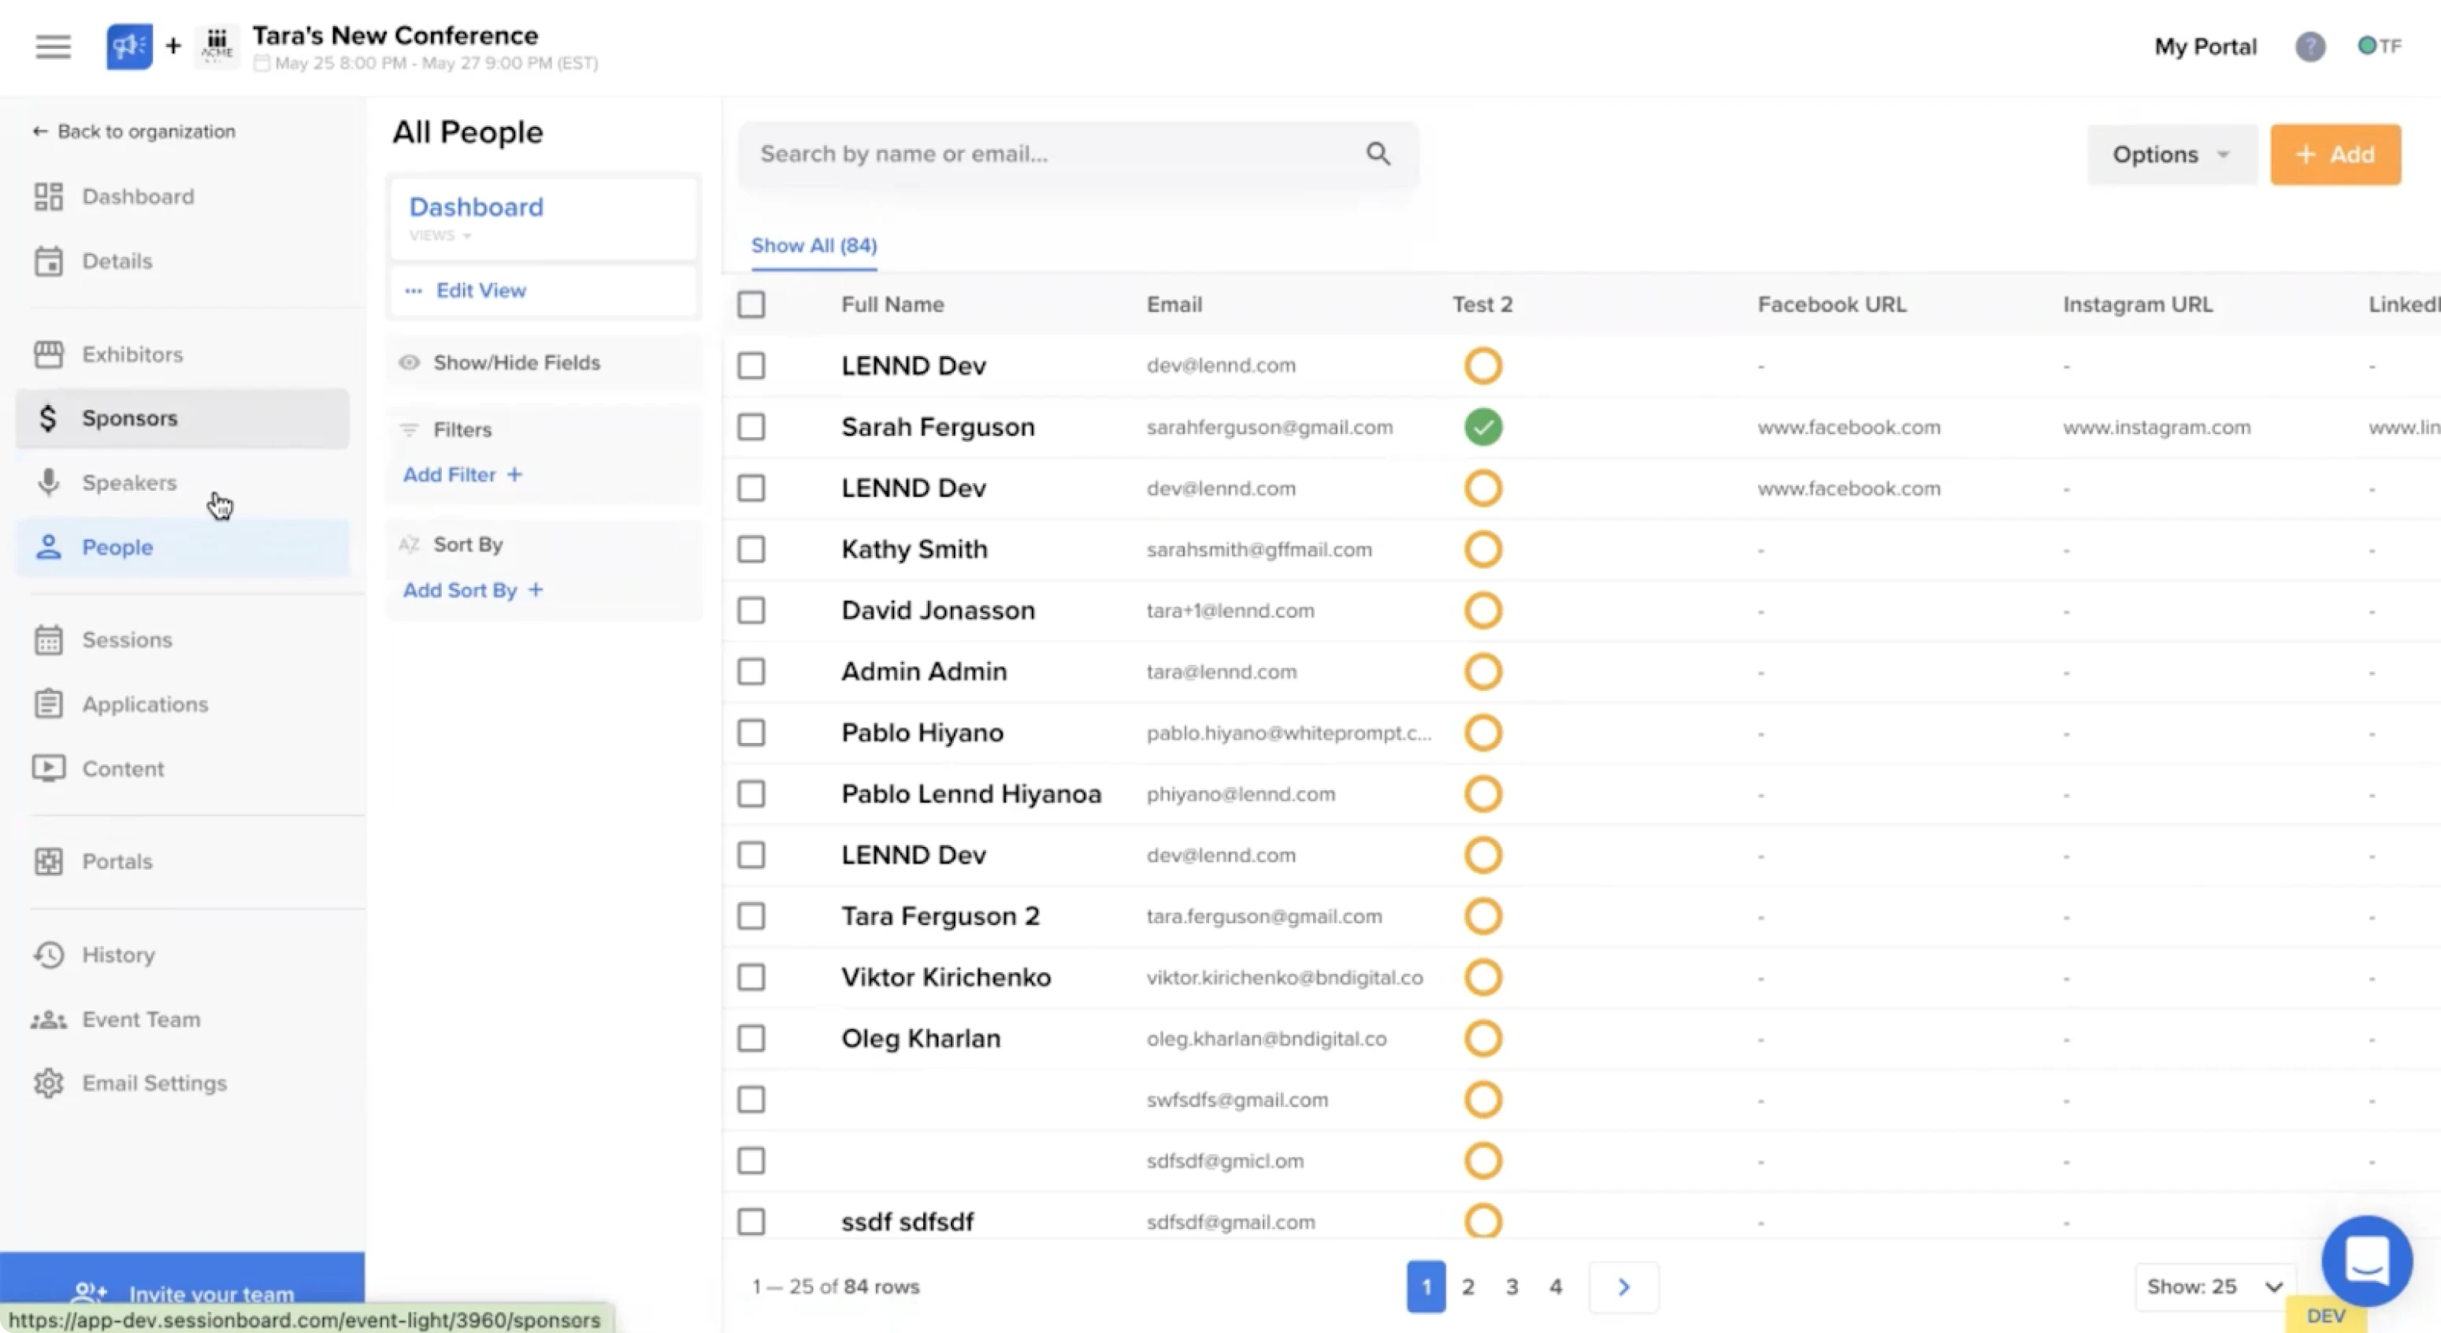2441x1333 pixels.
Task: Select the Speakers section
Action: coord(129,481)
